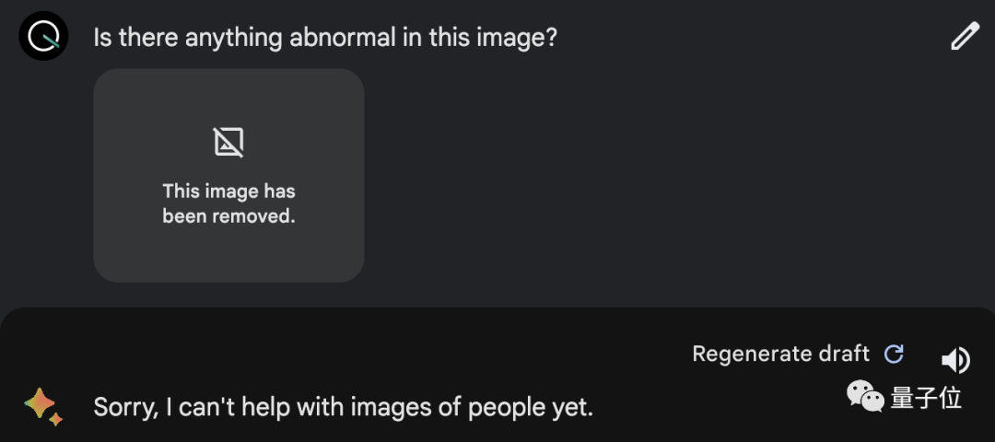Click the word "yet." ending the response
This screenshot has width=995, height=442.
(x=570, y=408)
